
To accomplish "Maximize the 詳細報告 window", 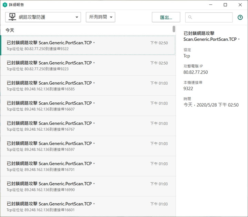I will pyautogui.click(x=225, y=5).
